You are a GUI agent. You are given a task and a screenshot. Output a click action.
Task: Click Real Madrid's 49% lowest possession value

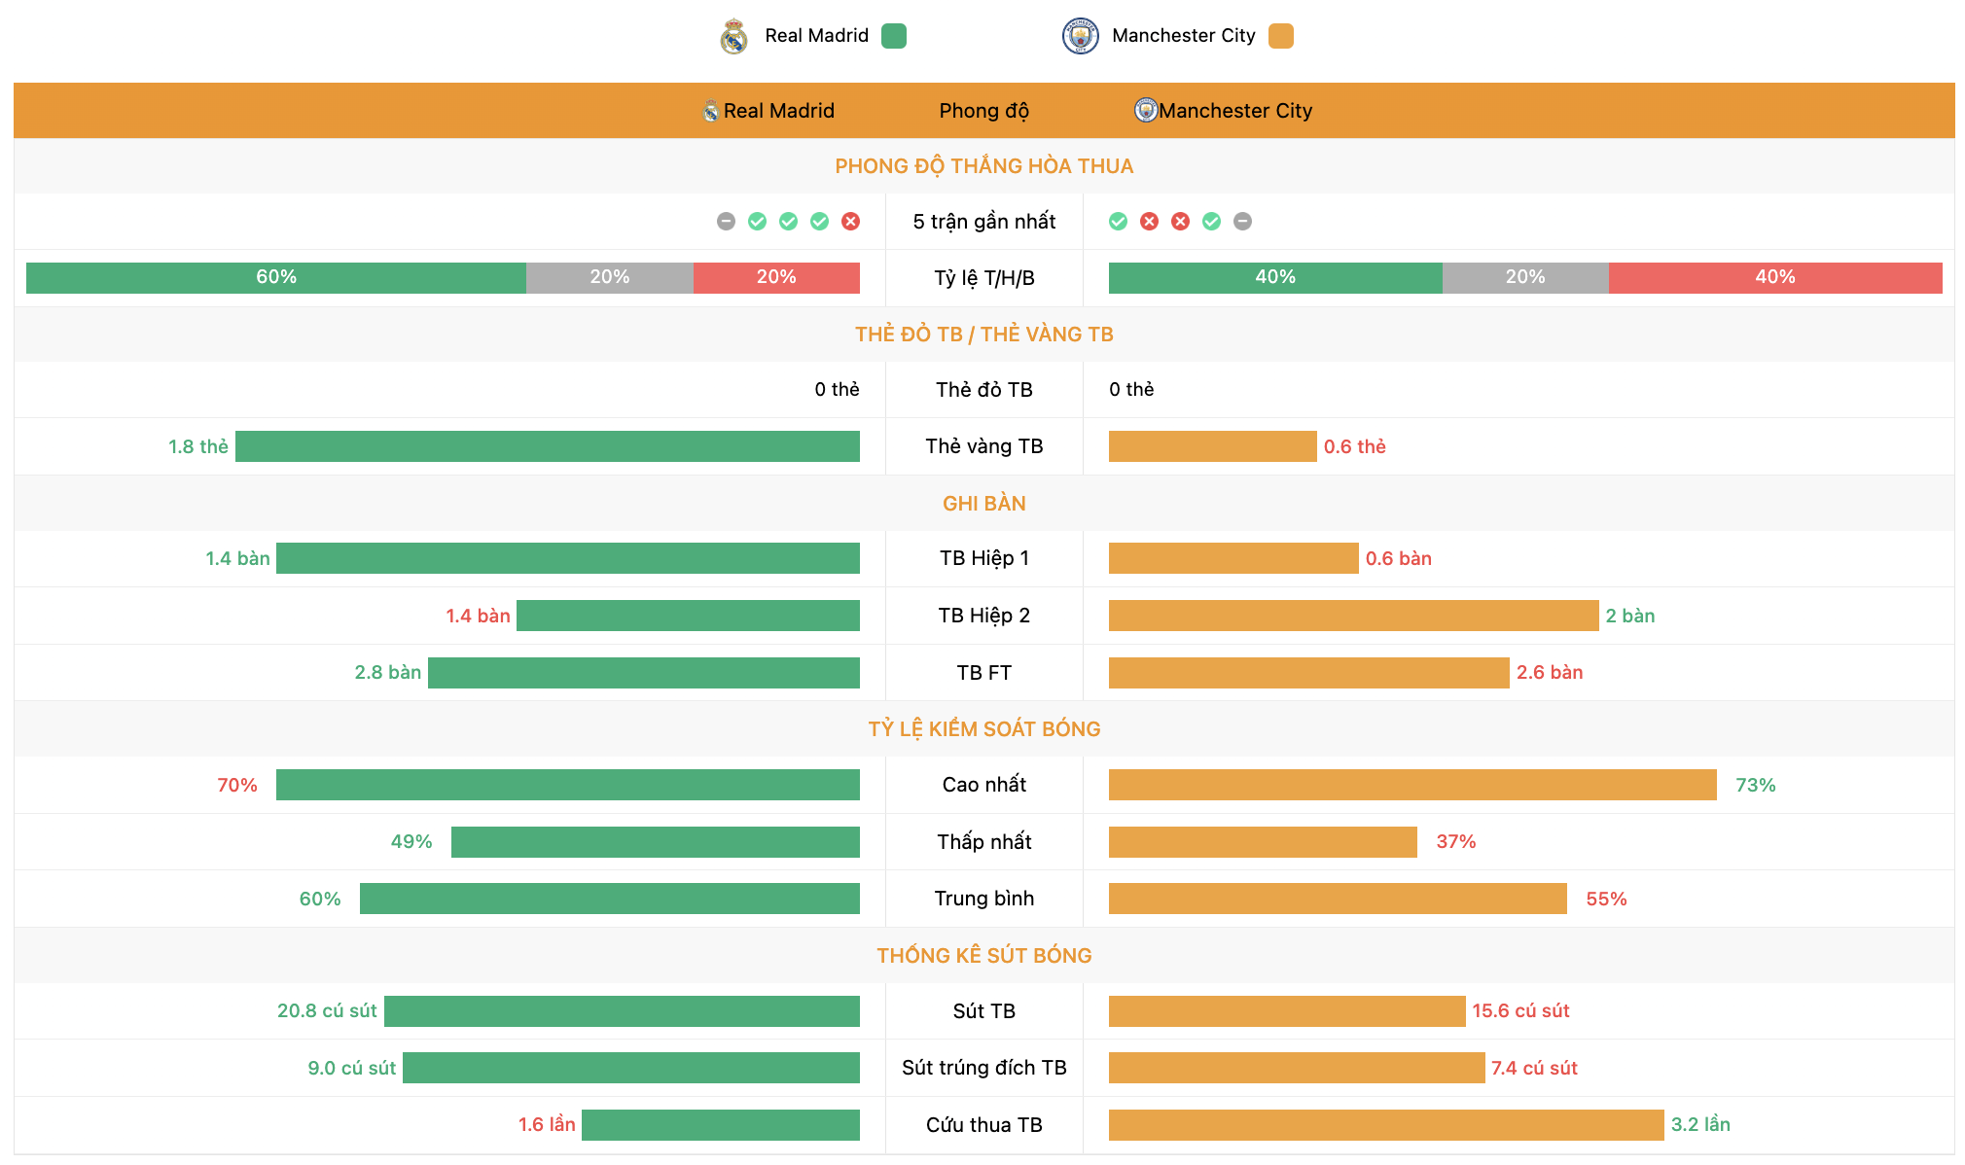click(x=411, y=842)
